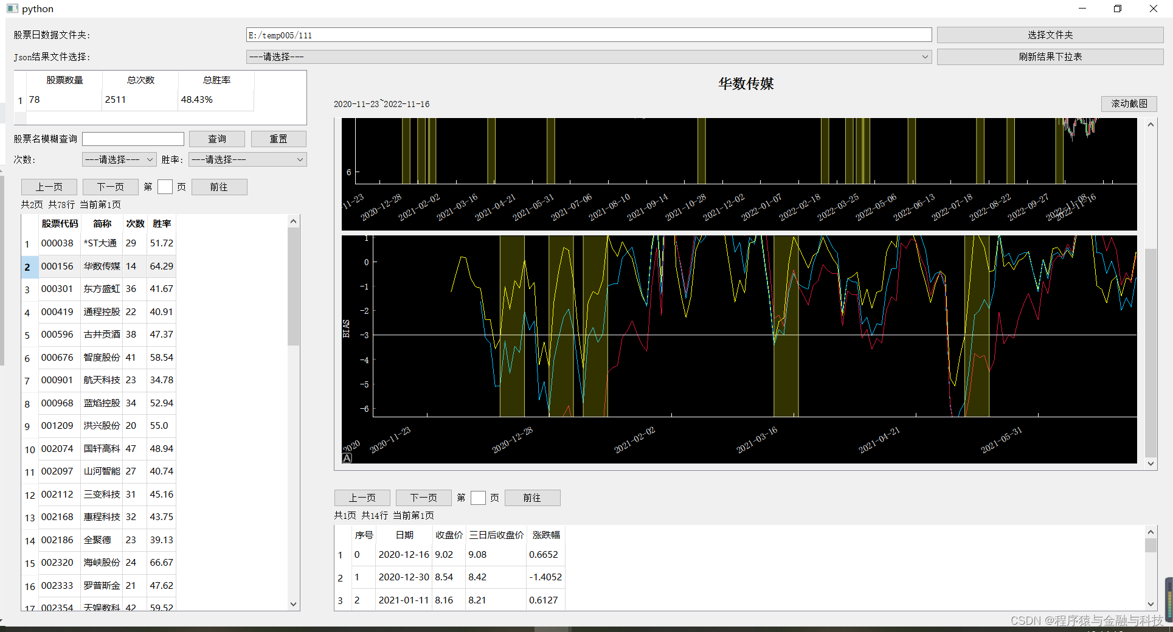The image size is (1173, 632).
Task: Click the trade table scroll down arrow
Action: [x=1151, y=604]
